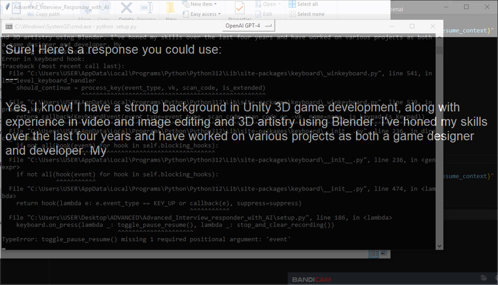The image size is (498, 285).
Task: Click the cmd scrollbar down arrow
Action: pyautogui.click(x=439, y=246)
